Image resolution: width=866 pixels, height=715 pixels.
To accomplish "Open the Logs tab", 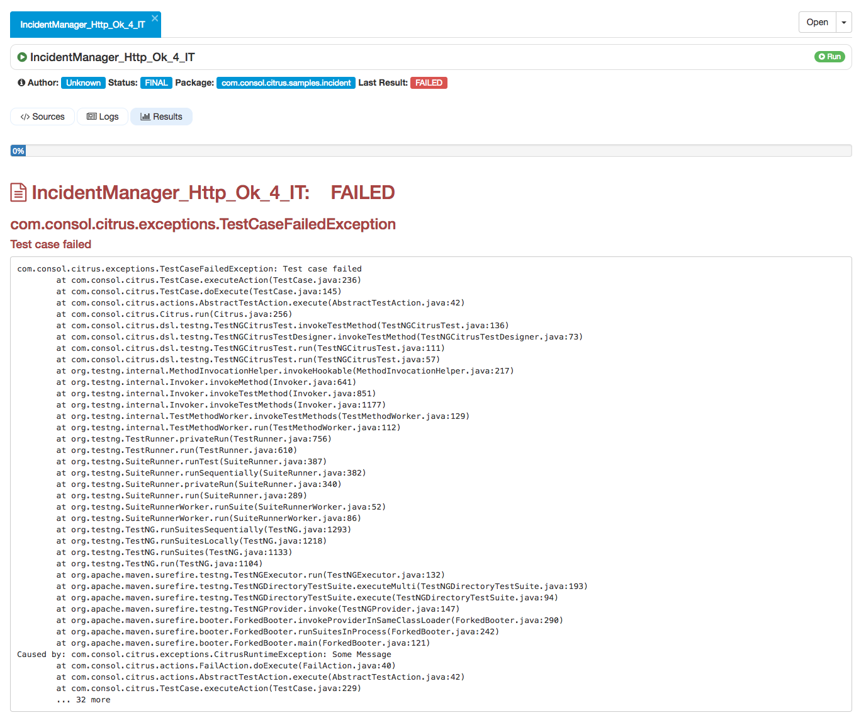I will [x=103, y=117].
